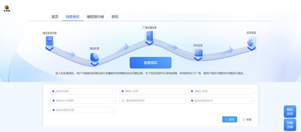Switch to the 资讯 tab

click(115, 17)
